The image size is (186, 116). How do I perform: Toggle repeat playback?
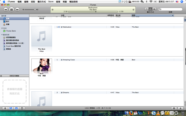click(x=16, y=108)
